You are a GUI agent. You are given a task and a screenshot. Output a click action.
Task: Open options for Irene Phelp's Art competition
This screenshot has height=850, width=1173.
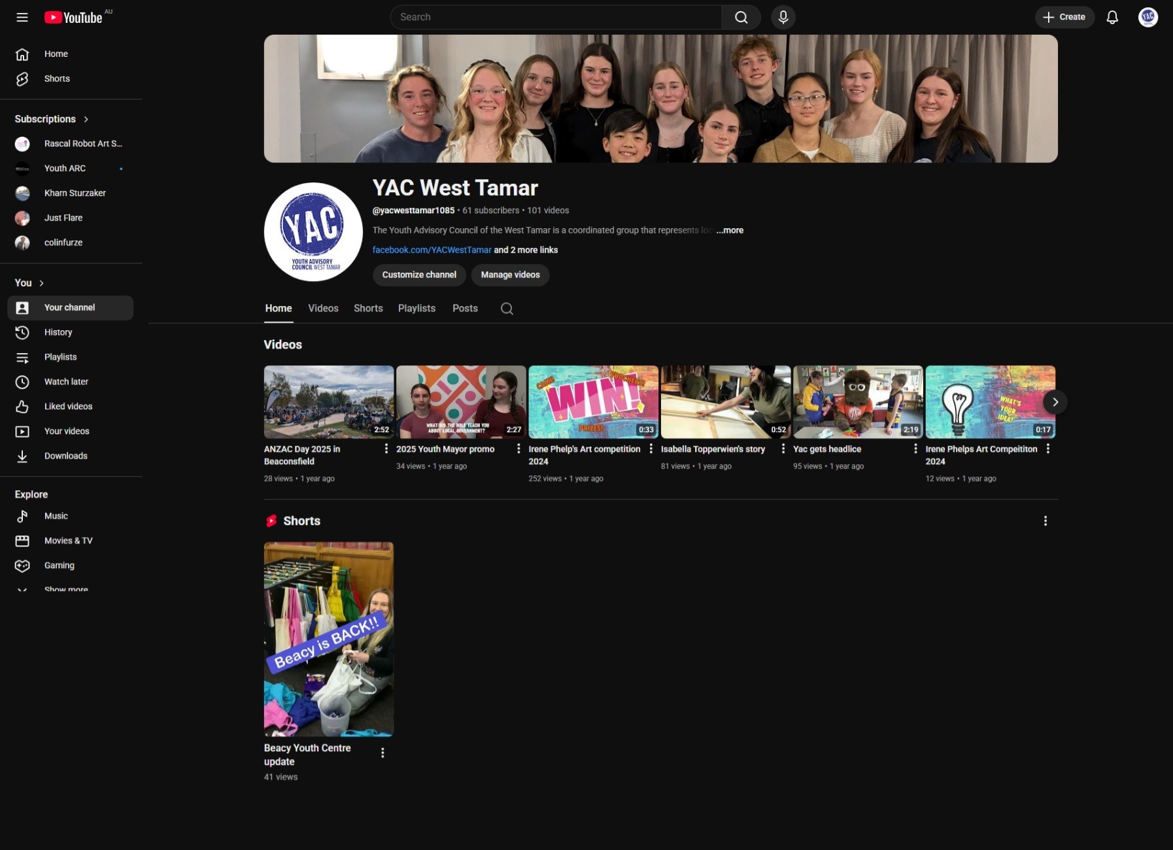pyautogui.click(x=651, y=449)
